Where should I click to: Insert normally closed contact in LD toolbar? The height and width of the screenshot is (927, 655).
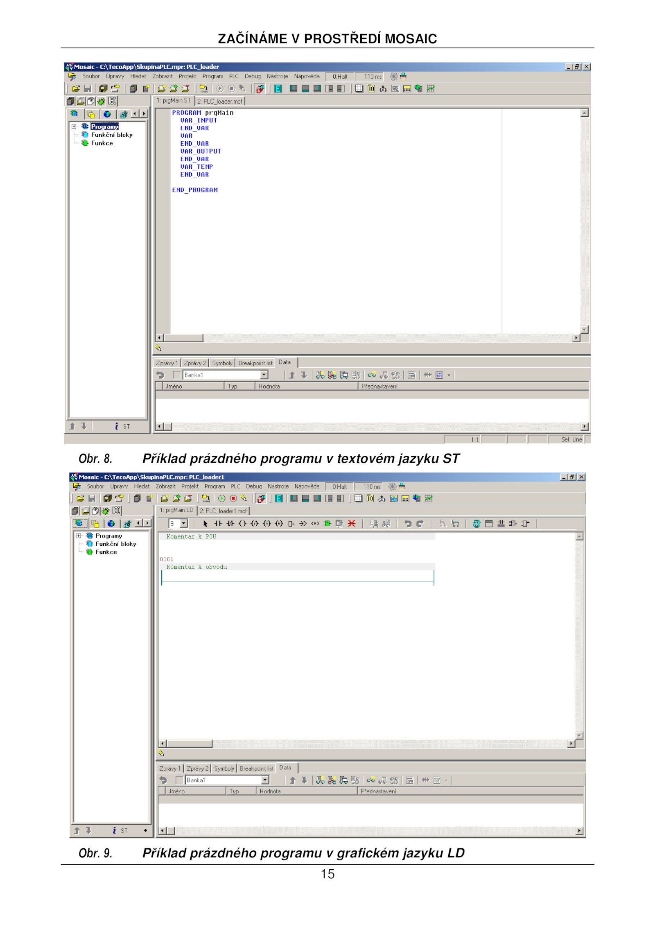(x=230, y=524)
